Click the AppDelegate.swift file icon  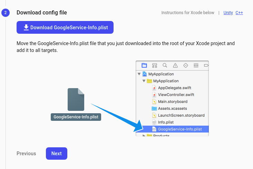(154, 88)
